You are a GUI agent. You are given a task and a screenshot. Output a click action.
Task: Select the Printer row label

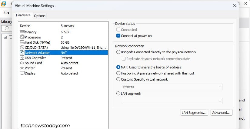tap(30, 68)
